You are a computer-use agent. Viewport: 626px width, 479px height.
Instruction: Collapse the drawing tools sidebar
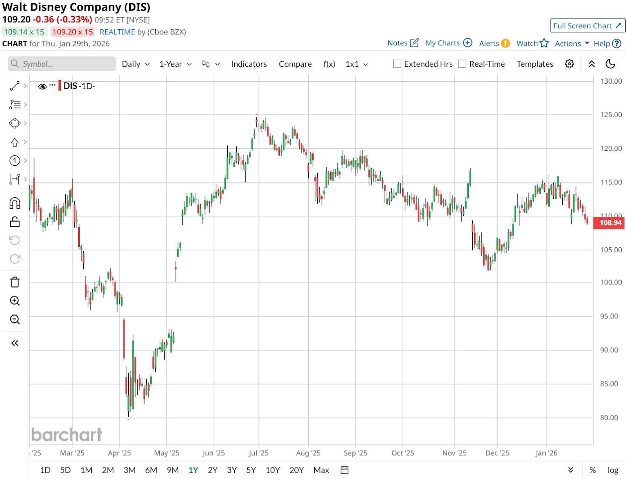[15, 343]
